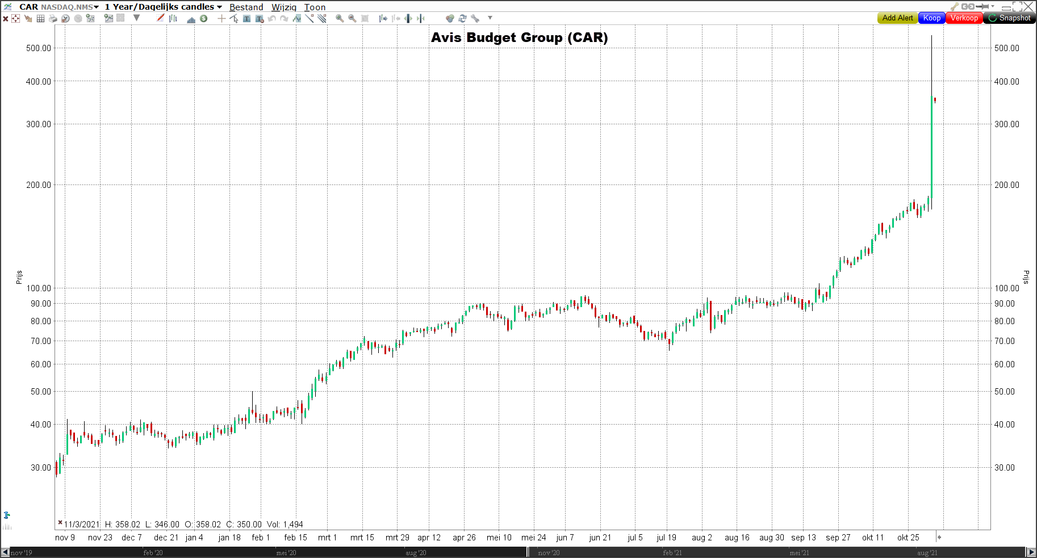Image resolution: width=1037 pixels, height=558 pixels.
Task: Click the undo arrow icon
Action: (x=271, y=18)
